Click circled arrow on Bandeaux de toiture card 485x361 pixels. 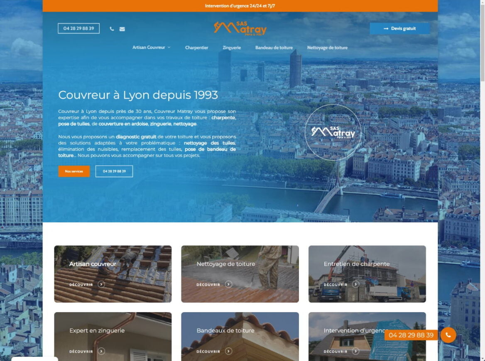point(228,351)
